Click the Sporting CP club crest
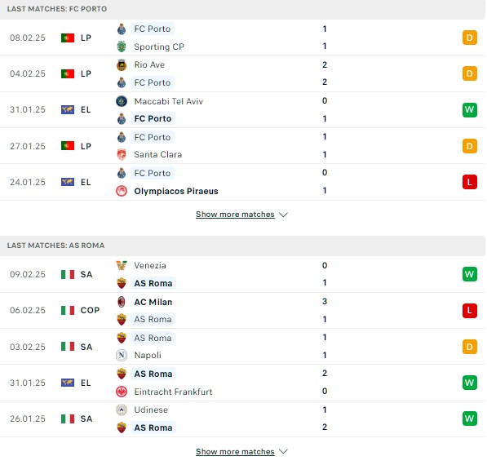This screenshot has height=465, width=487. coord(122,46)
